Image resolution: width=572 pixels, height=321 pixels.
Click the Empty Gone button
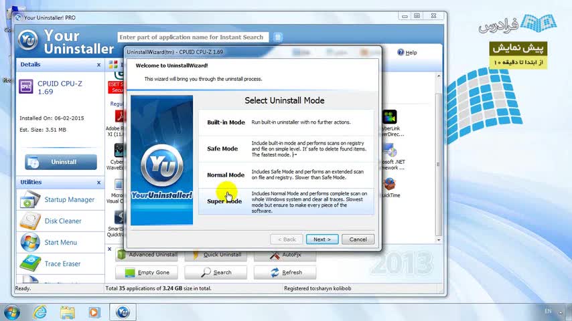tap(147, 272)
